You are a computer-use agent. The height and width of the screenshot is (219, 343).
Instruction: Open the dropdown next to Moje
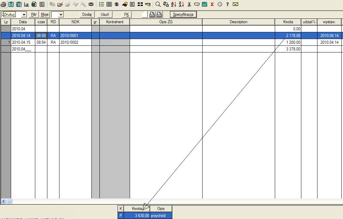pos(61,15)
